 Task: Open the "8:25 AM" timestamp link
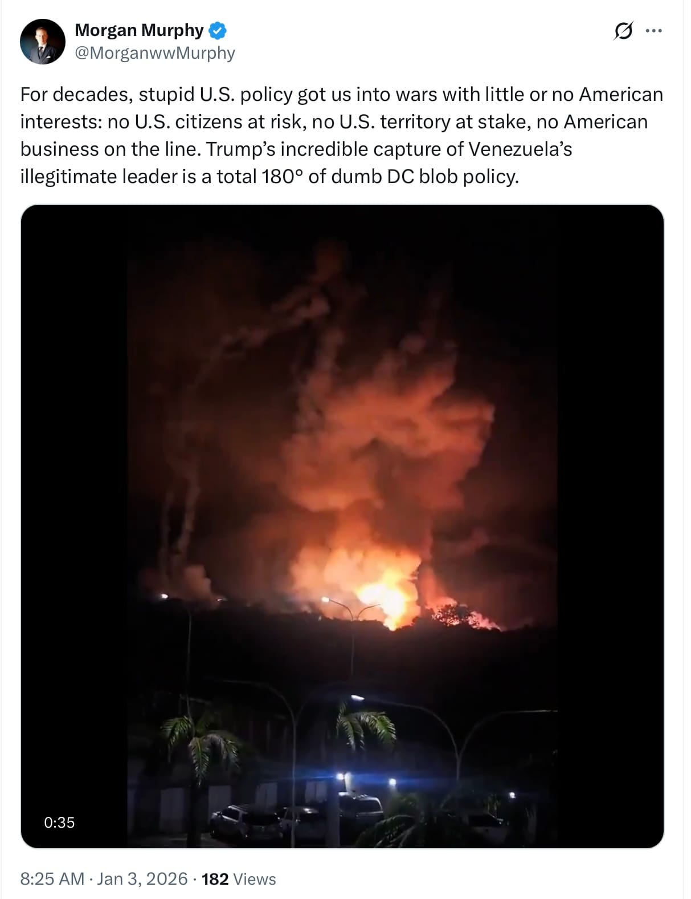[52, 878]
